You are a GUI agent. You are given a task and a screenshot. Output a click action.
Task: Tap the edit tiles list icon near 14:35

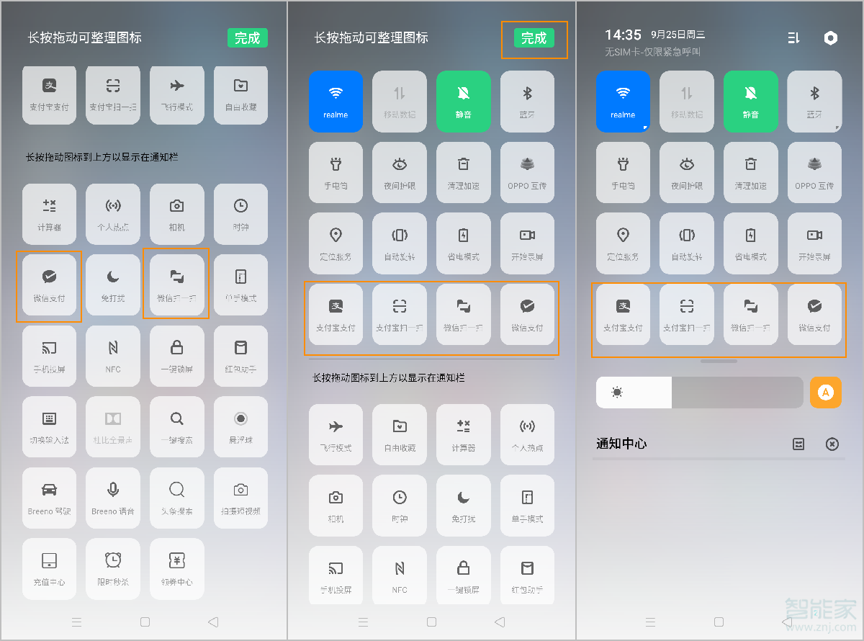[793, 38]
